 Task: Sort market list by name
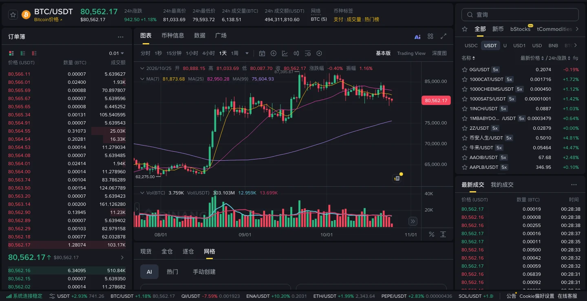[x=468, y=58]
